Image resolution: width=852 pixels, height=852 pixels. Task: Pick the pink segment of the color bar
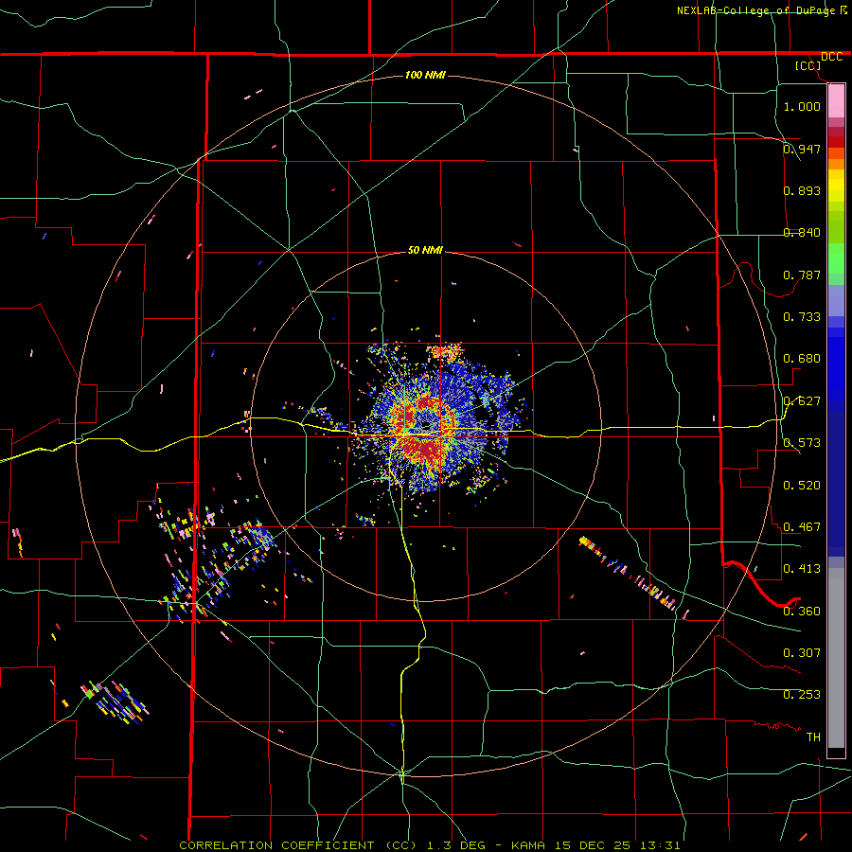836,101
